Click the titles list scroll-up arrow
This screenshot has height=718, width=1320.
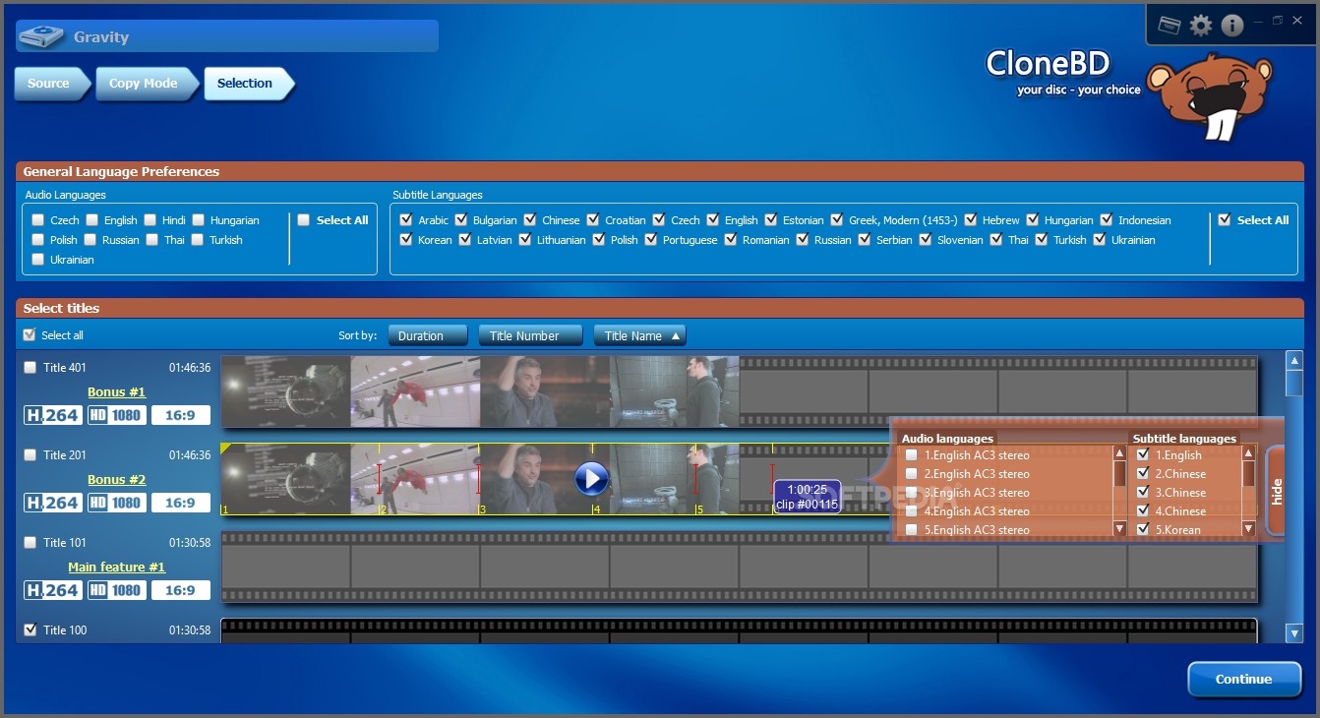[x=1294, y=361]
